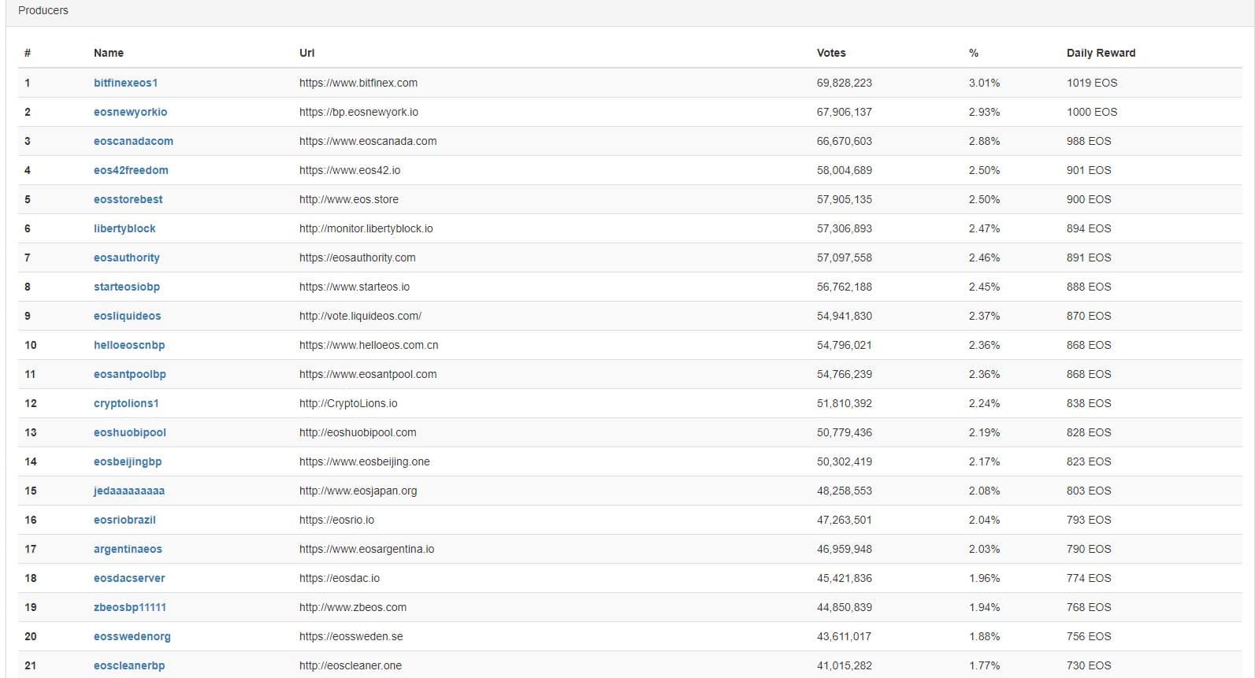Select the eoshuobipool producer link

[129, 432]
